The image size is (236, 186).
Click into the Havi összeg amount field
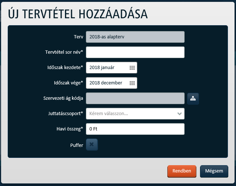[x=135, y=129]
